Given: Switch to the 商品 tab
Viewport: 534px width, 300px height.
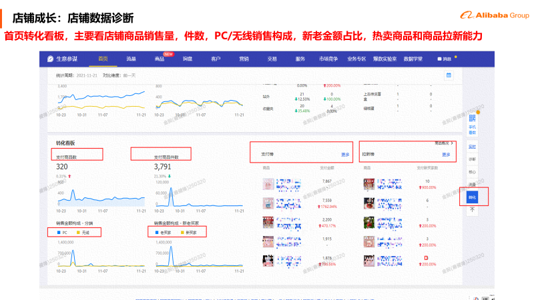Looking at the screenshot, I should 159,59.
